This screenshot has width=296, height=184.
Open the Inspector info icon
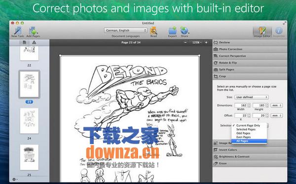point(279,31)
